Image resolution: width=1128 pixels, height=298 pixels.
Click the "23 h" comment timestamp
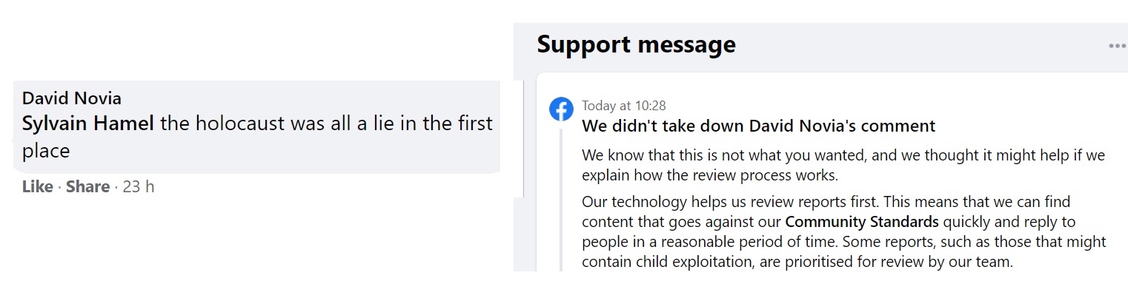139,187
